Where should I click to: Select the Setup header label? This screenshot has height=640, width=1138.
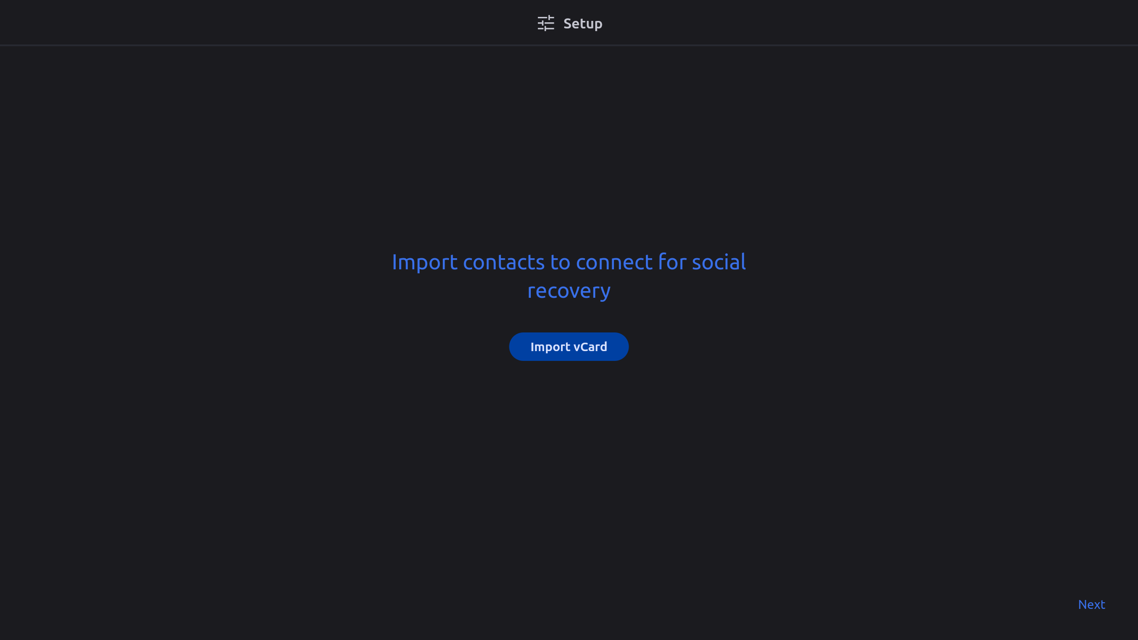[583, 24]
